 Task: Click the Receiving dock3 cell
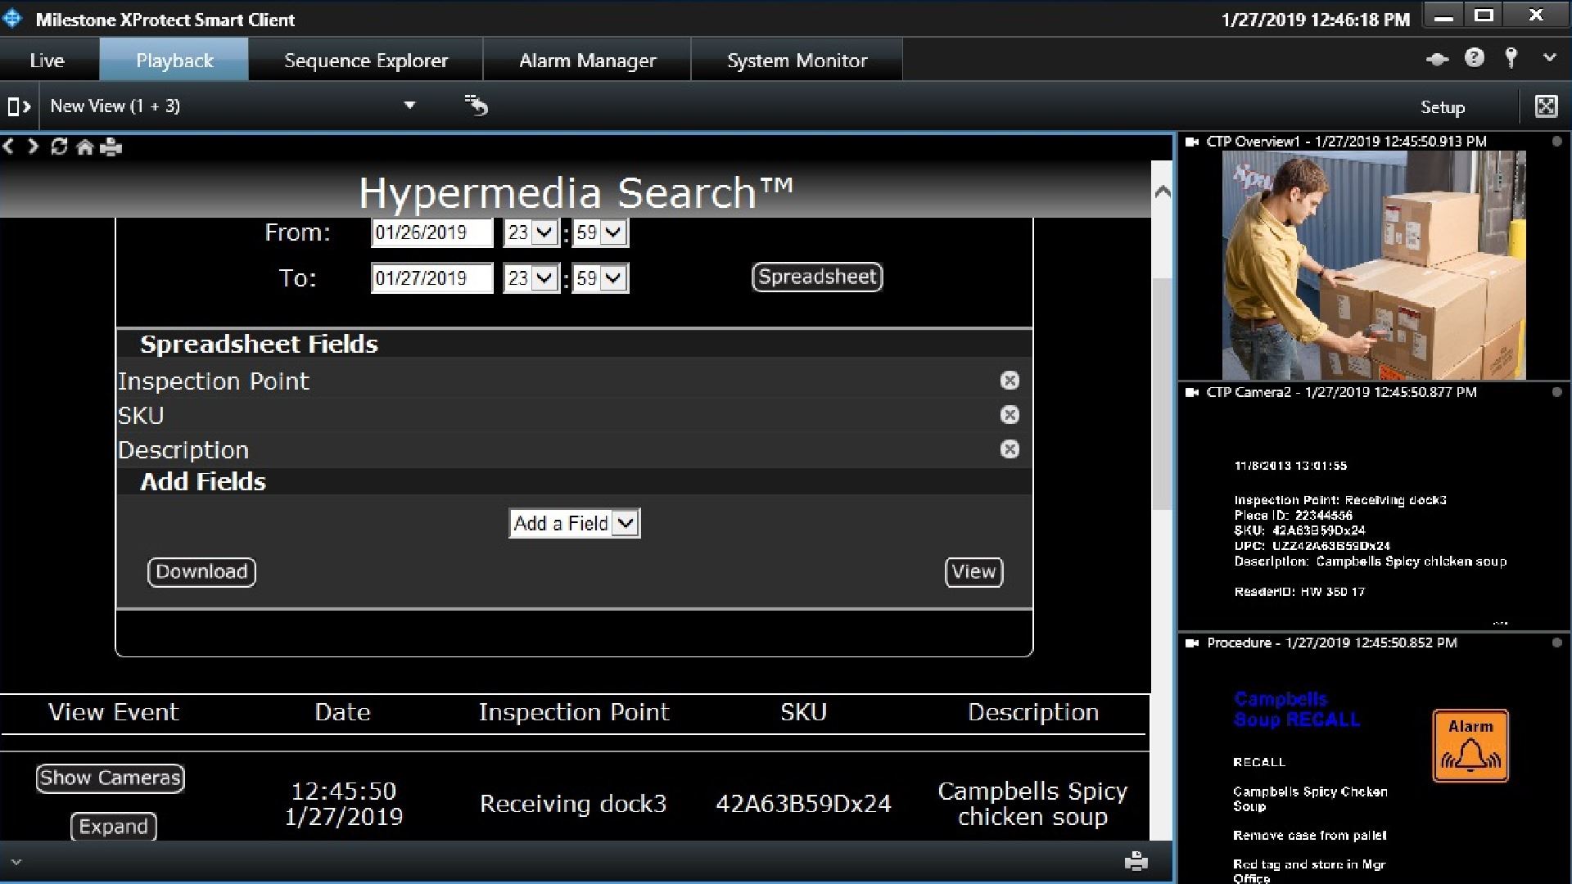point(573,804)
